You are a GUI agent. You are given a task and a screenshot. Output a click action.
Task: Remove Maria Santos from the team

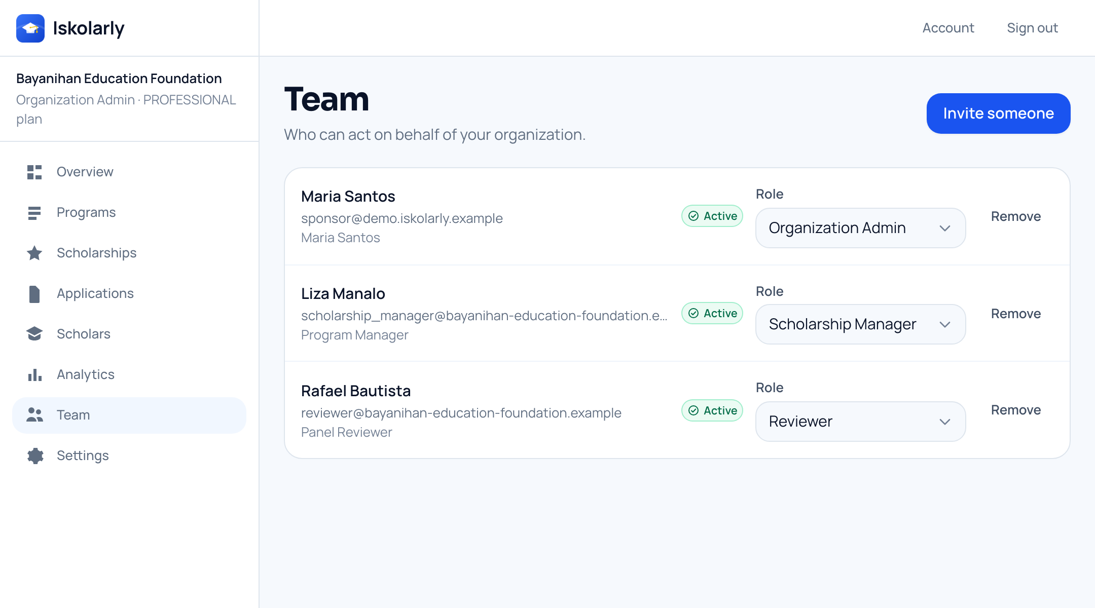[x=1016, y=216]
